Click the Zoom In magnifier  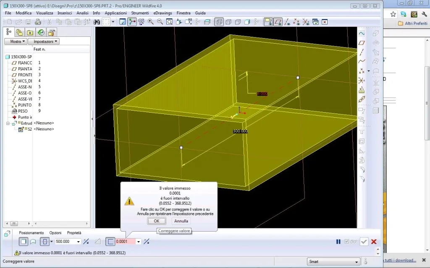151,22
